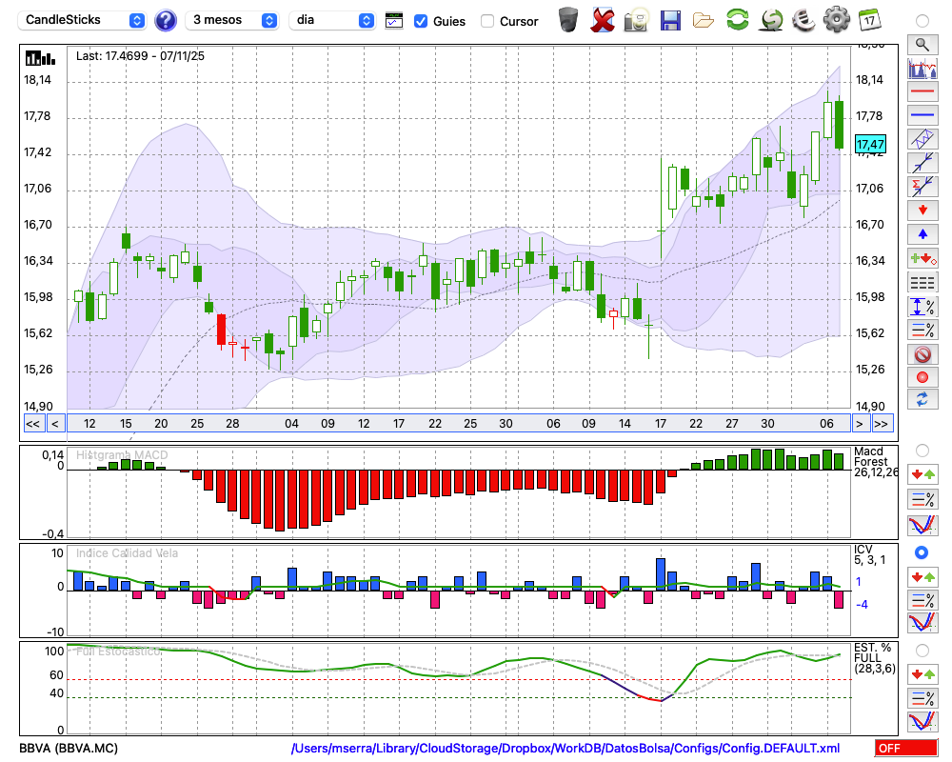952x762 pixels.
Task: Open the gear settings icon
Action: [836, 20]
